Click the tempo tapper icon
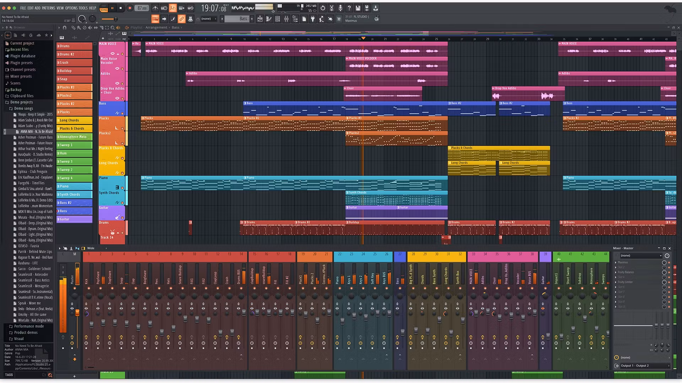Screen dimensions: 682x383 tap(321, 19)
